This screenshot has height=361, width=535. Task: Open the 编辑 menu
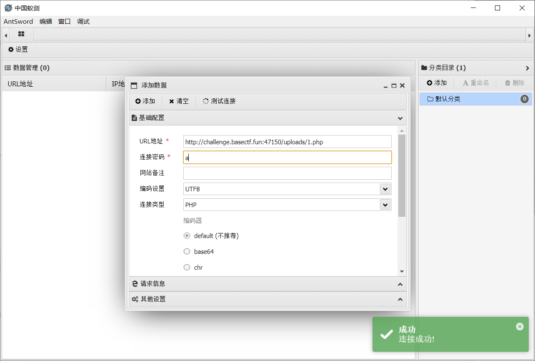coord(46,22)
